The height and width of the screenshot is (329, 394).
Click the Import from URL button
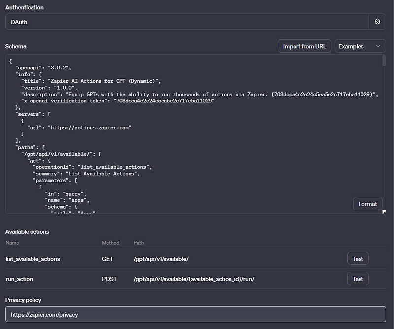[x=304, y=46]
